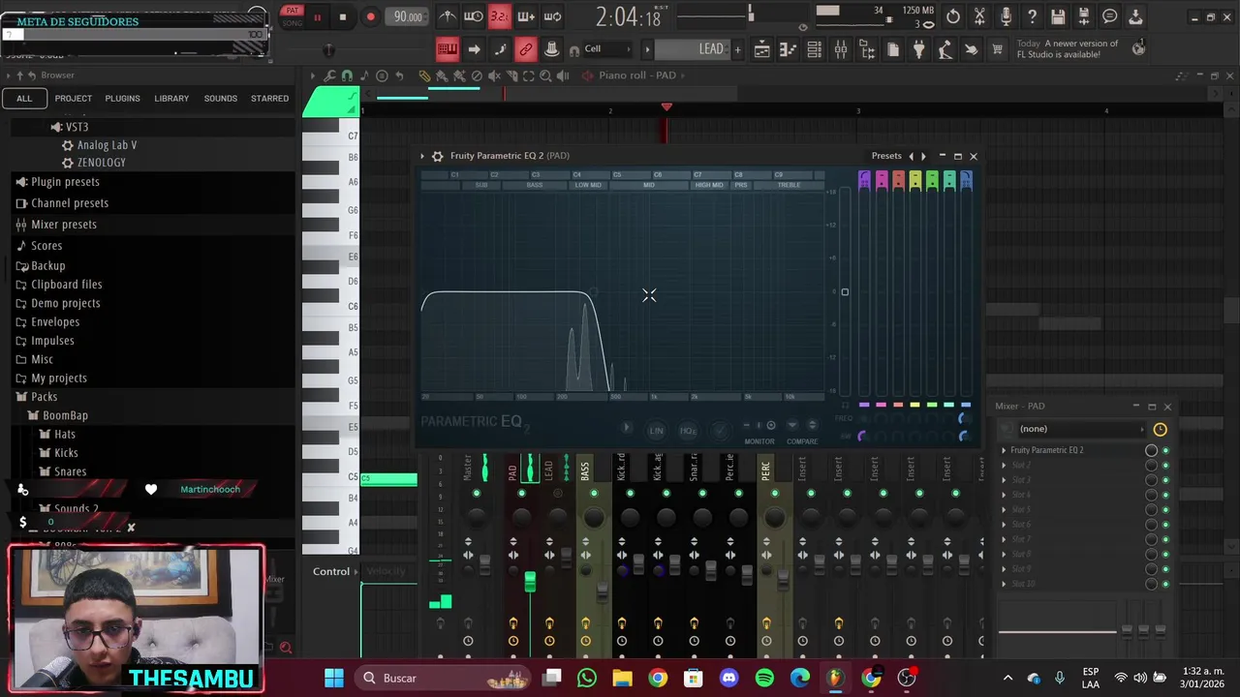Image resolution: width=1240 pixels, height=697 pixels.
Task: Open the Playlist view icon
Action: [762, 49]
